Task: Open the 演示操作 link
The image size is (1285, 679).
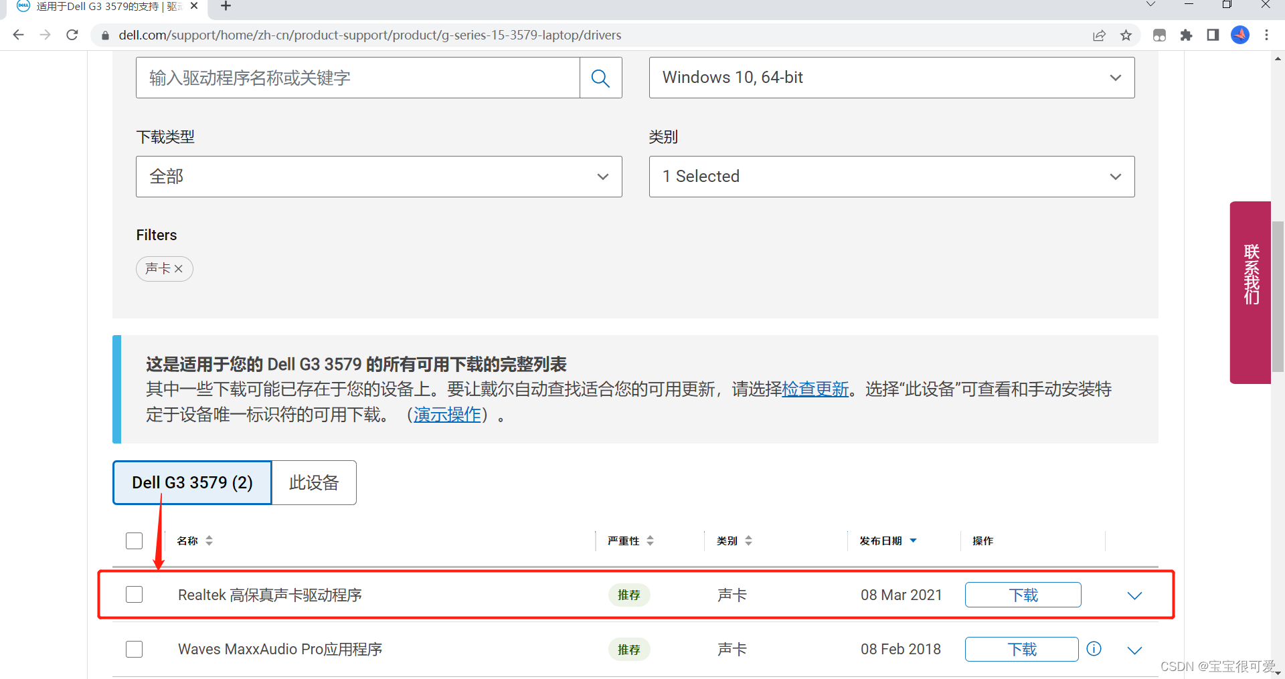Action: [x=447, y=415]
